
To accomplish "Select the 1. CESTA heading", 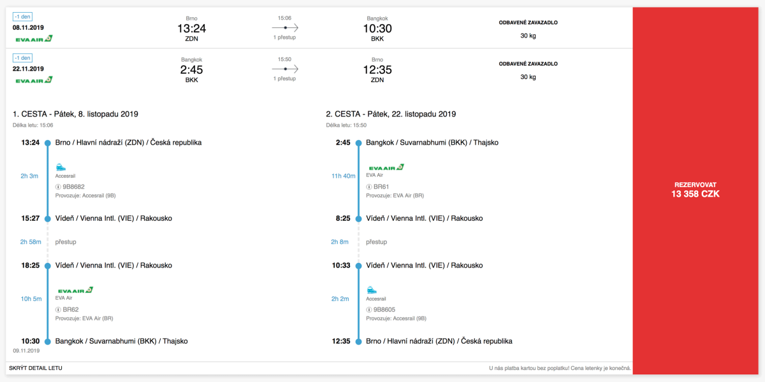I will pyautogui.click(x=75, y=115).
